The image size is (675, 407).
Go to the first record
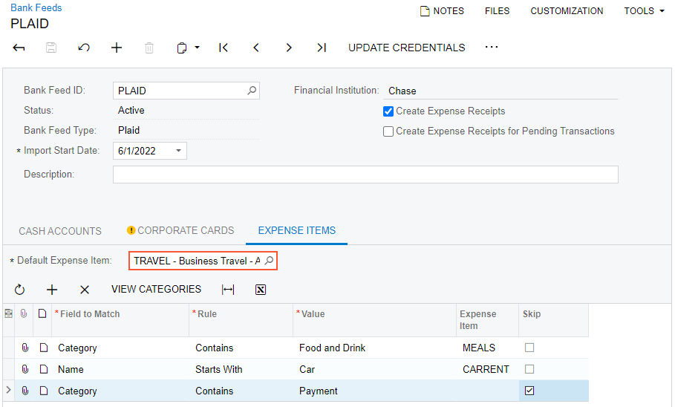[224, 48]
